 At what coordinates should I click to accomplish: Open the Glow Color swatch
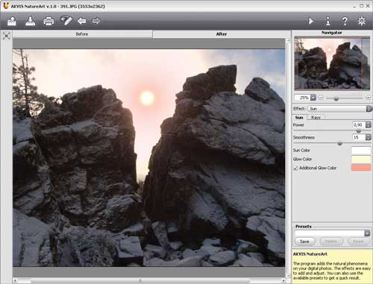coord(361,159)
